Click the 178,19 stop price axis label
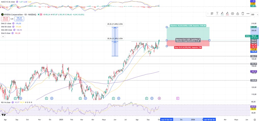 pos(254,47)
